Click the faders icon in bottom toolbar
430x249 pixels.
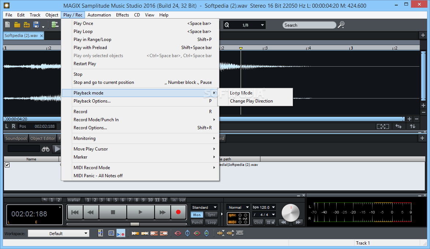click(111, 233)
